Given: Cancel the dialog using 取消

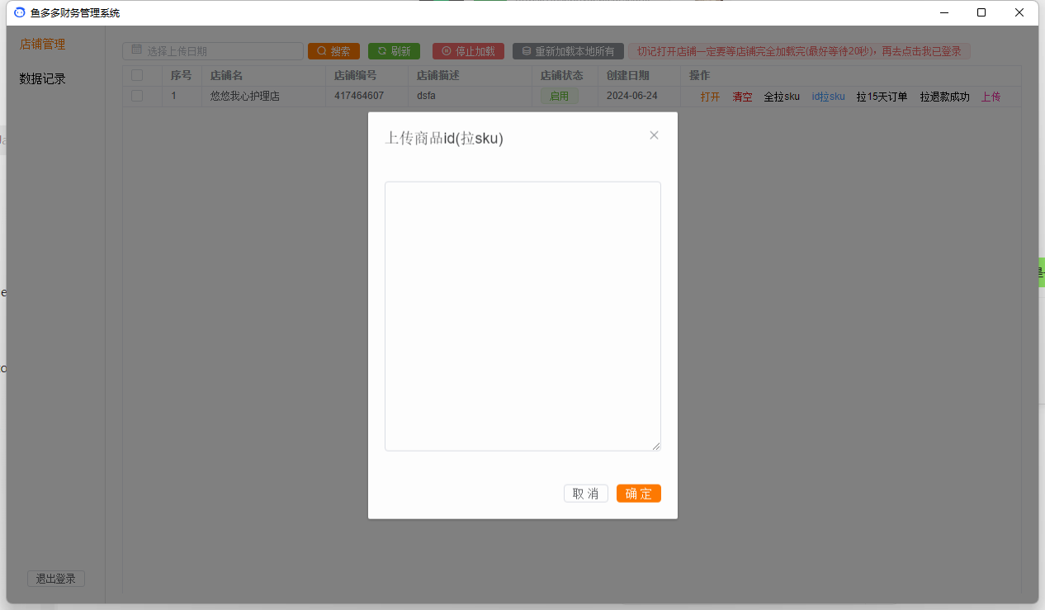Looking at the screenshot, I should pos(586,493).
